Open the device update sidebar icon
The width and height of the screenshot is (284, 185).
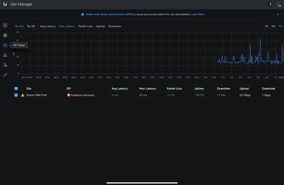pos(5,55)
